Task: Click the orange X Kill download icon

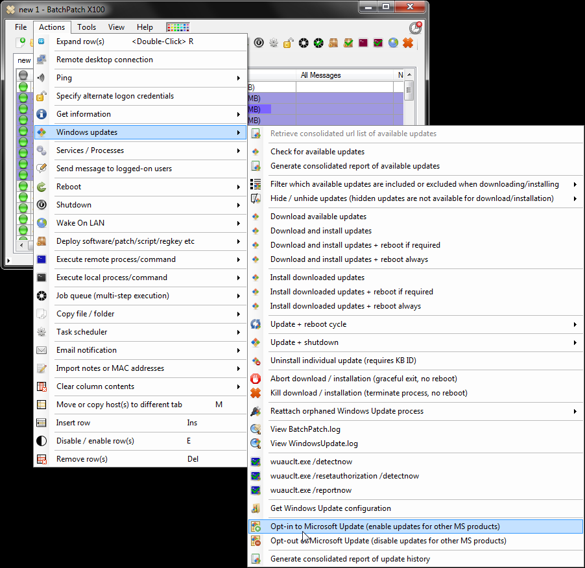Action: (256, 393)
